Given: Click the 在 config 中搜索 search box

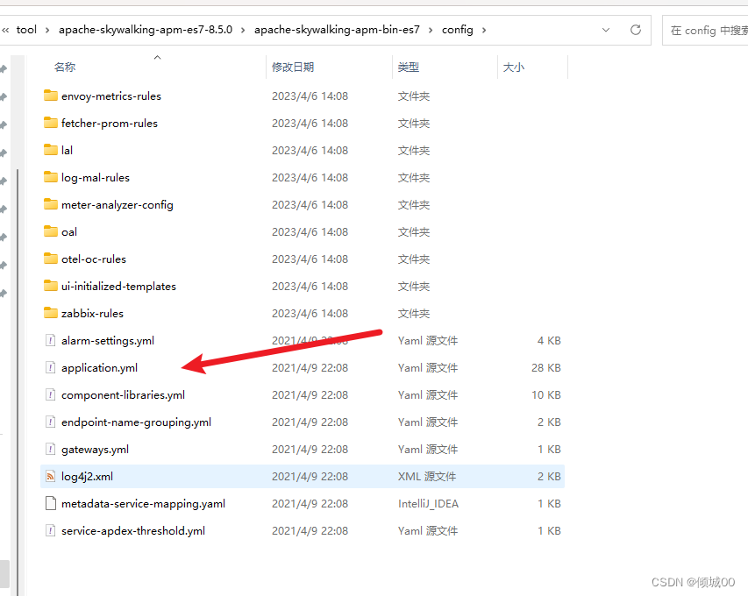Looking at the screenshot, I should click(x=705, y=30).
